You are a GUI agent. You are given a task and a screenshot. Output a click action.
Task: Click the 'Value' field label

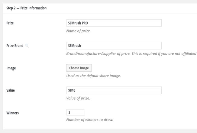(11, 90)
